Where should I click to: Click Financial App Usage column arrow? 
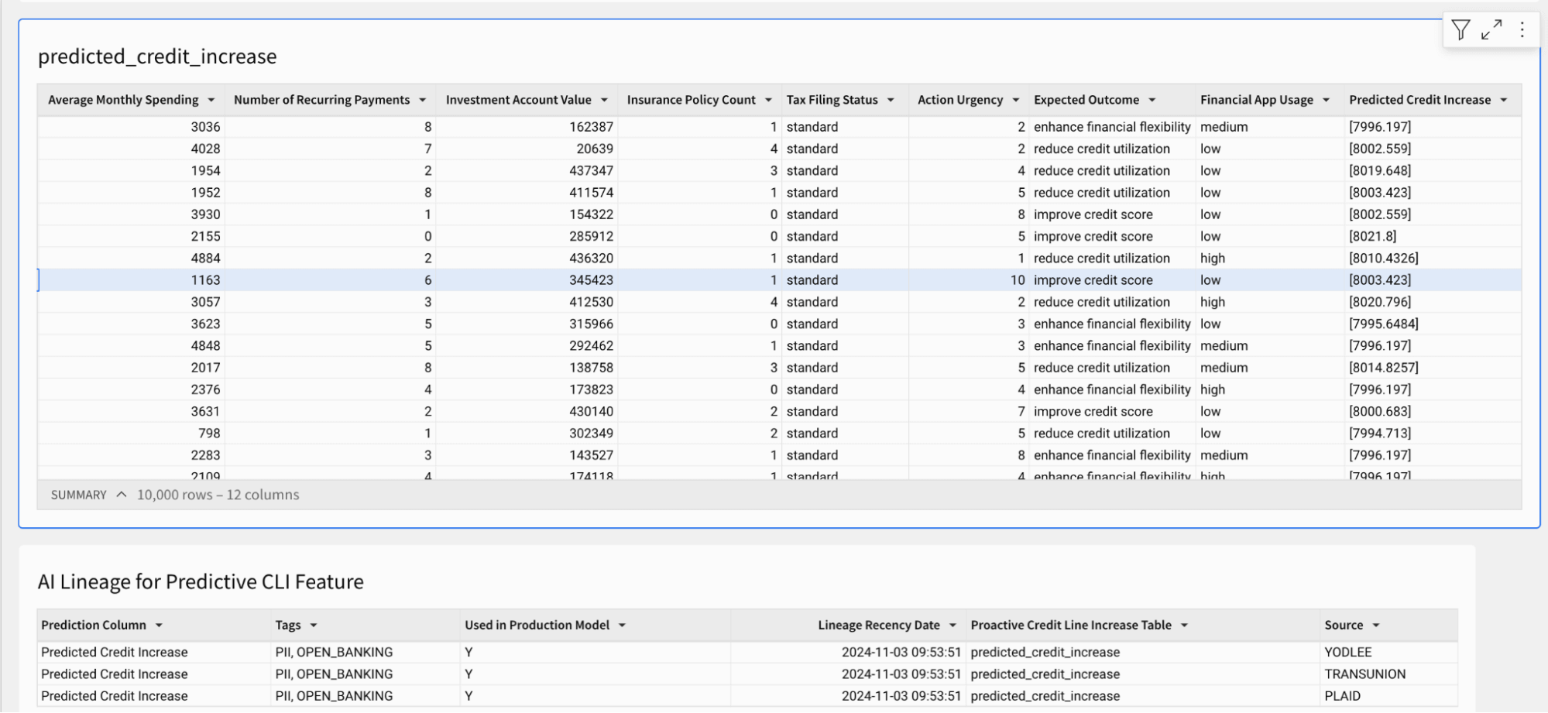(1327, 100)
